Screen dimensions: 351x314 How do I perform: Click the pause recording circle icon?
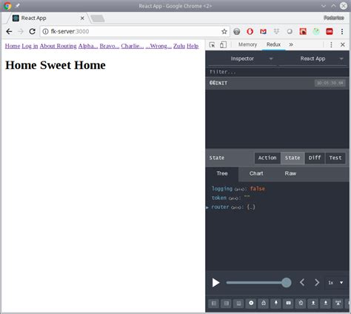coord(251,303)
